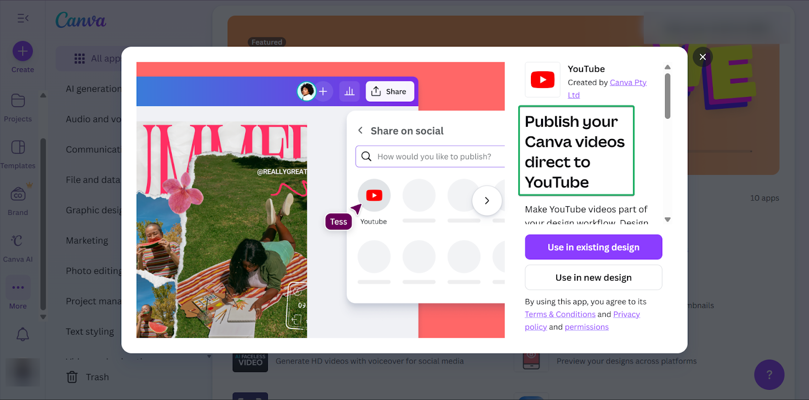
Task: Open the help question mark button
Action: tap(769, 375)
